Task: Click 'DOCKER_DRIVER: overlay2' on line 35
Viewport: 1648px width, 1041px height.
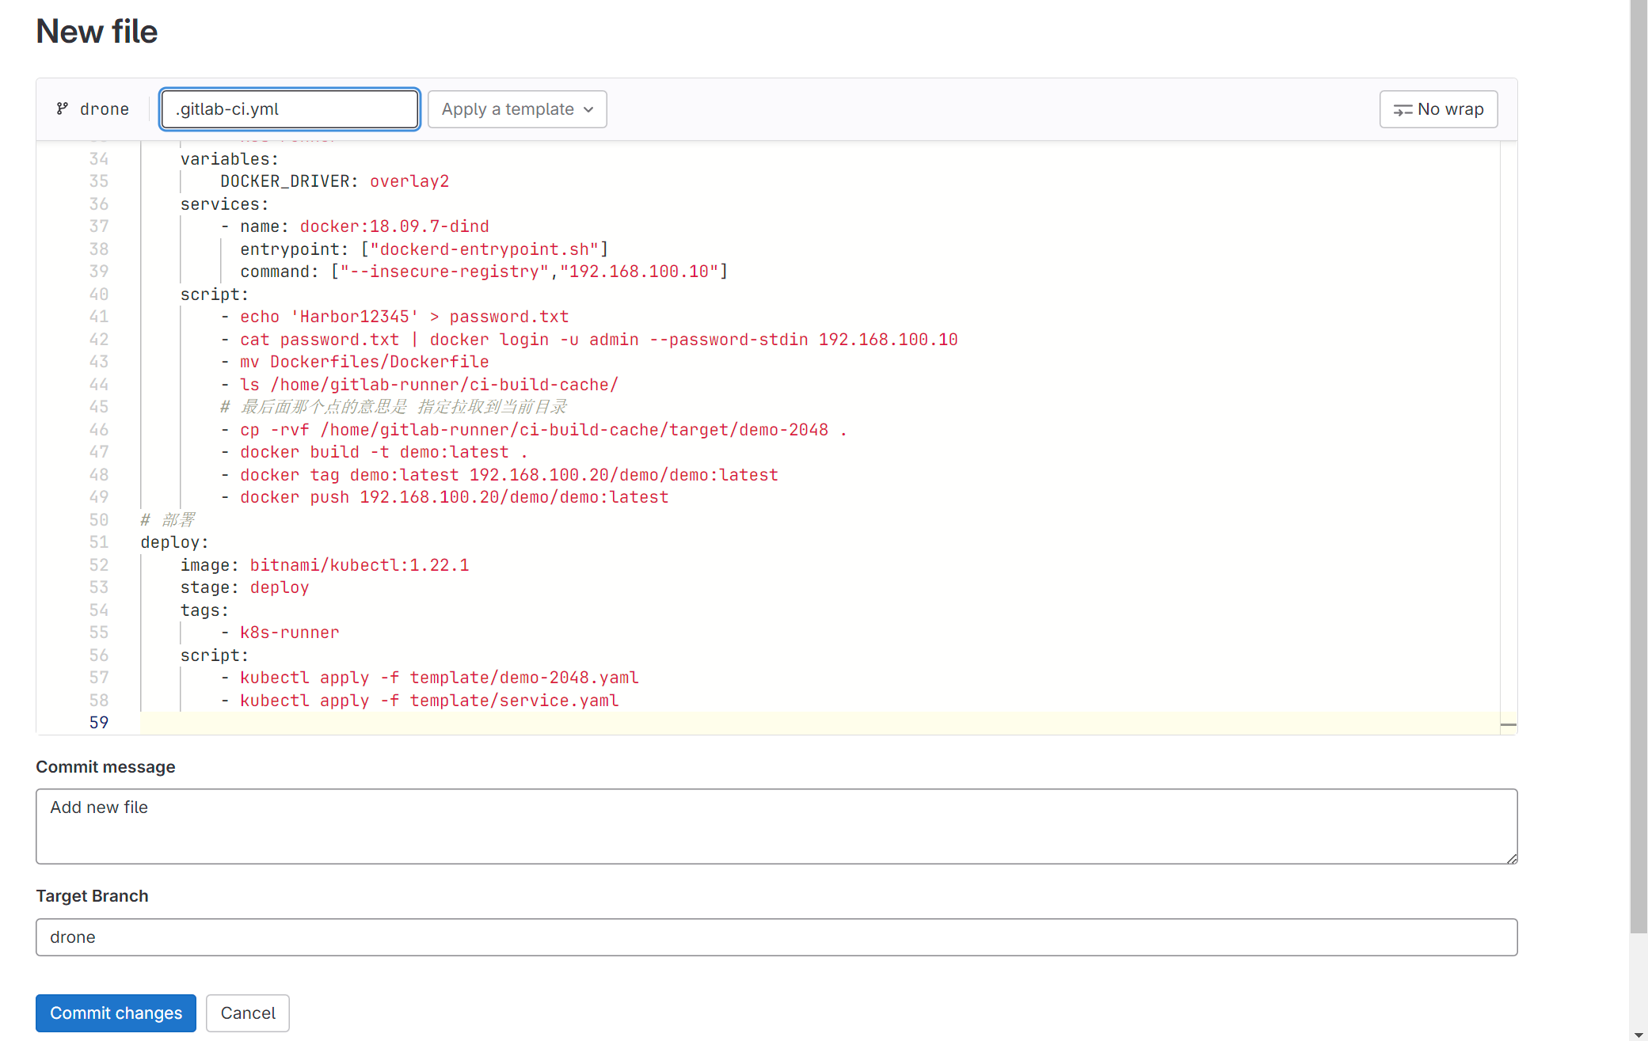Action: pos(334,181)
